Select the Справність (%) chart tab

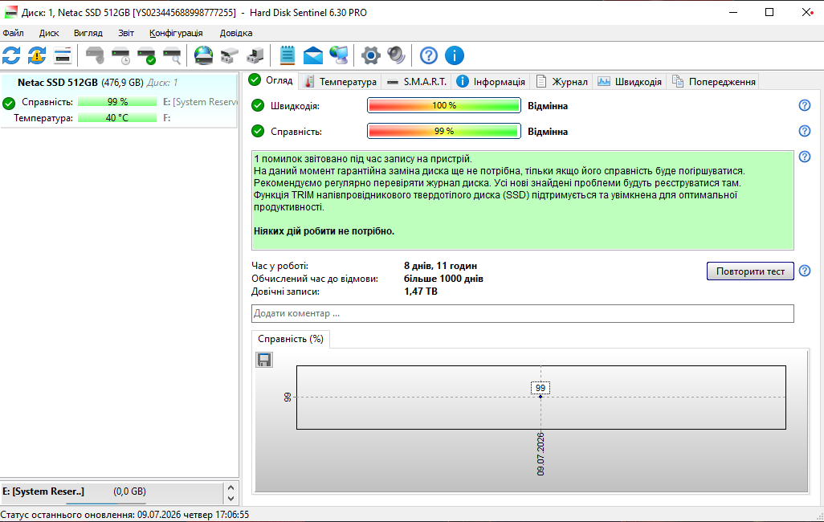click(291, 339)
